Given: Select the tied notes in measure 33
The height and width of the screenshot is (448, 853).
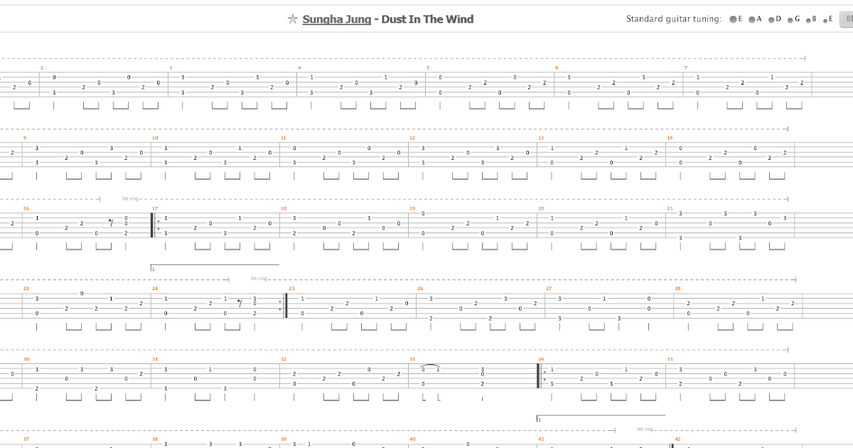Looking at the screenshot, I should (431, 368).
